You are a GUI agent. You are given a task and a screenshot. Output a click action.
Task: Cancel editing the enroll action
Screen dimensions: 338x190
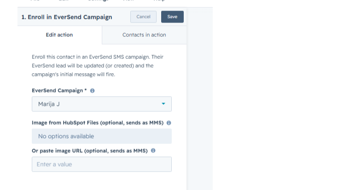coord(143,17)
